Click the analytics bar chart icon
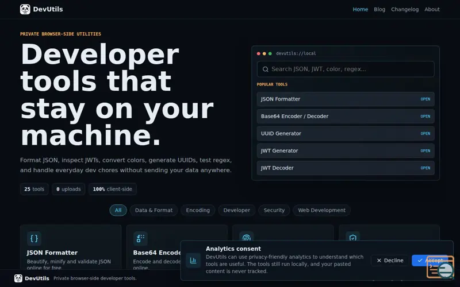 (193, 261)
